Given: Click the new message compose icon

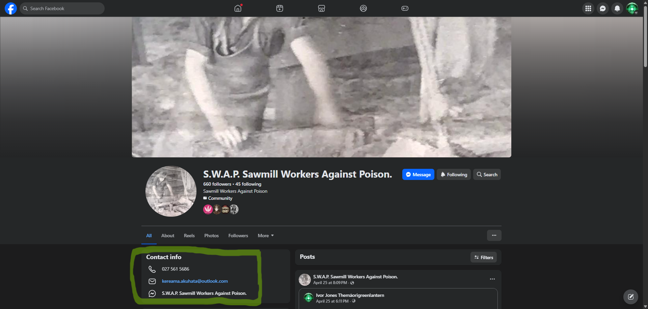Looking at the screenshot, I should click(631, 297).
